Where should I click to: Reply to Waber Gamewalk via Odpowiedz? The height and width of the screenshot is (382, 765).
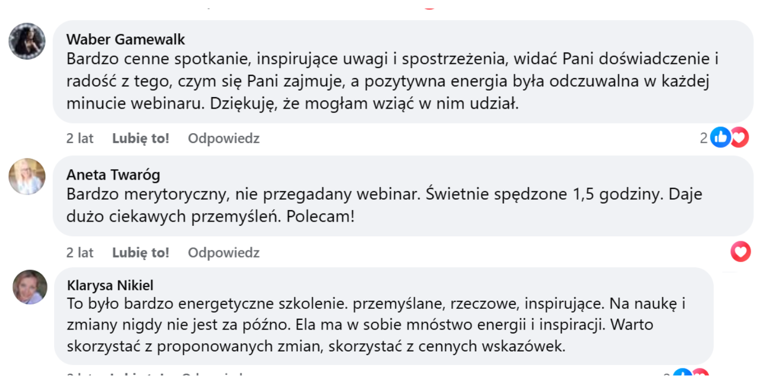[223, 139]
